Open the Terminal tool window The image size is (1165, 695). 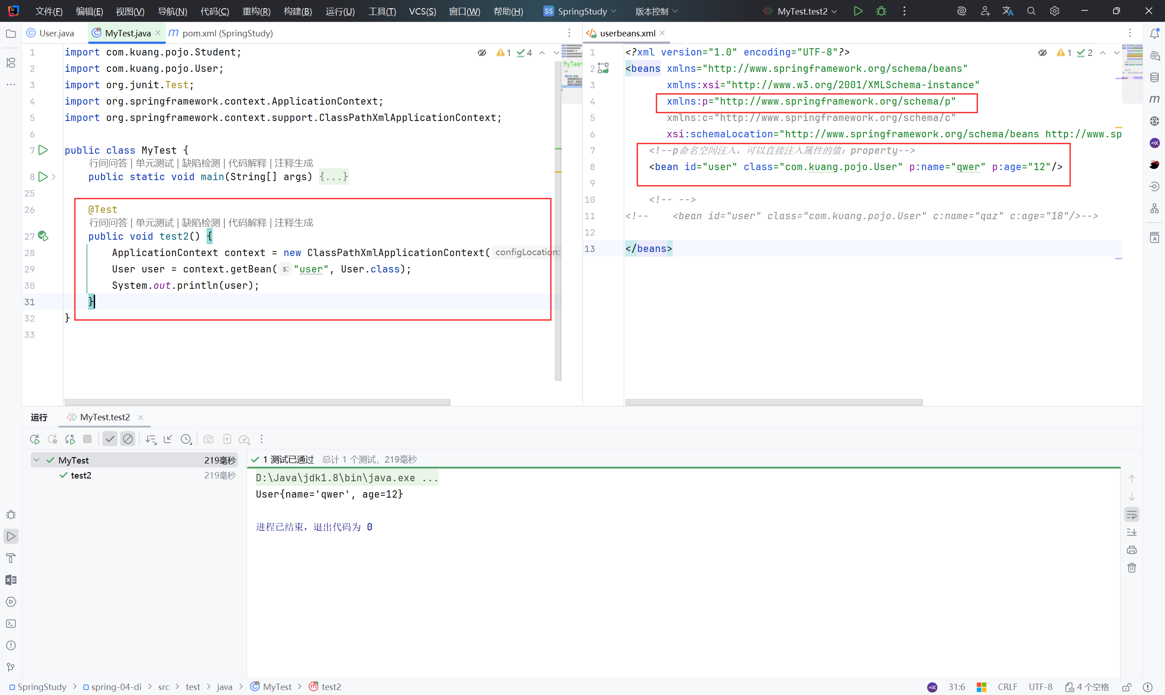click(11, 624)
